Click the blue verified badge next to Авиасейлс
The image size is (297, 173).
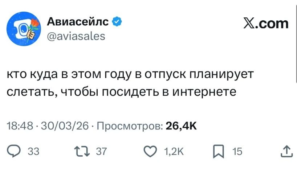tap(117, 22)
